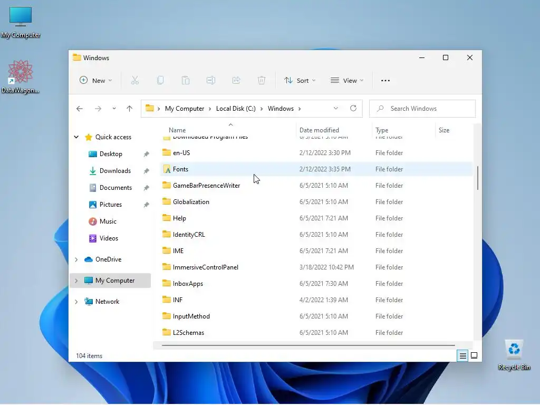Viewport: 540px width, 405px height.
Task: Click My Computer in the address breadcrumb
Action: (x=185, y=109)
